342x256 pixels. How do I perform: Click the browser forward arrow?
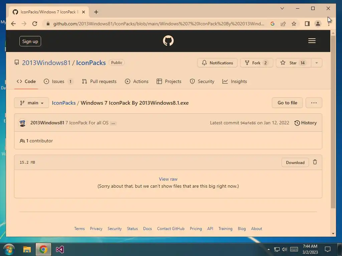pos(24,24)
